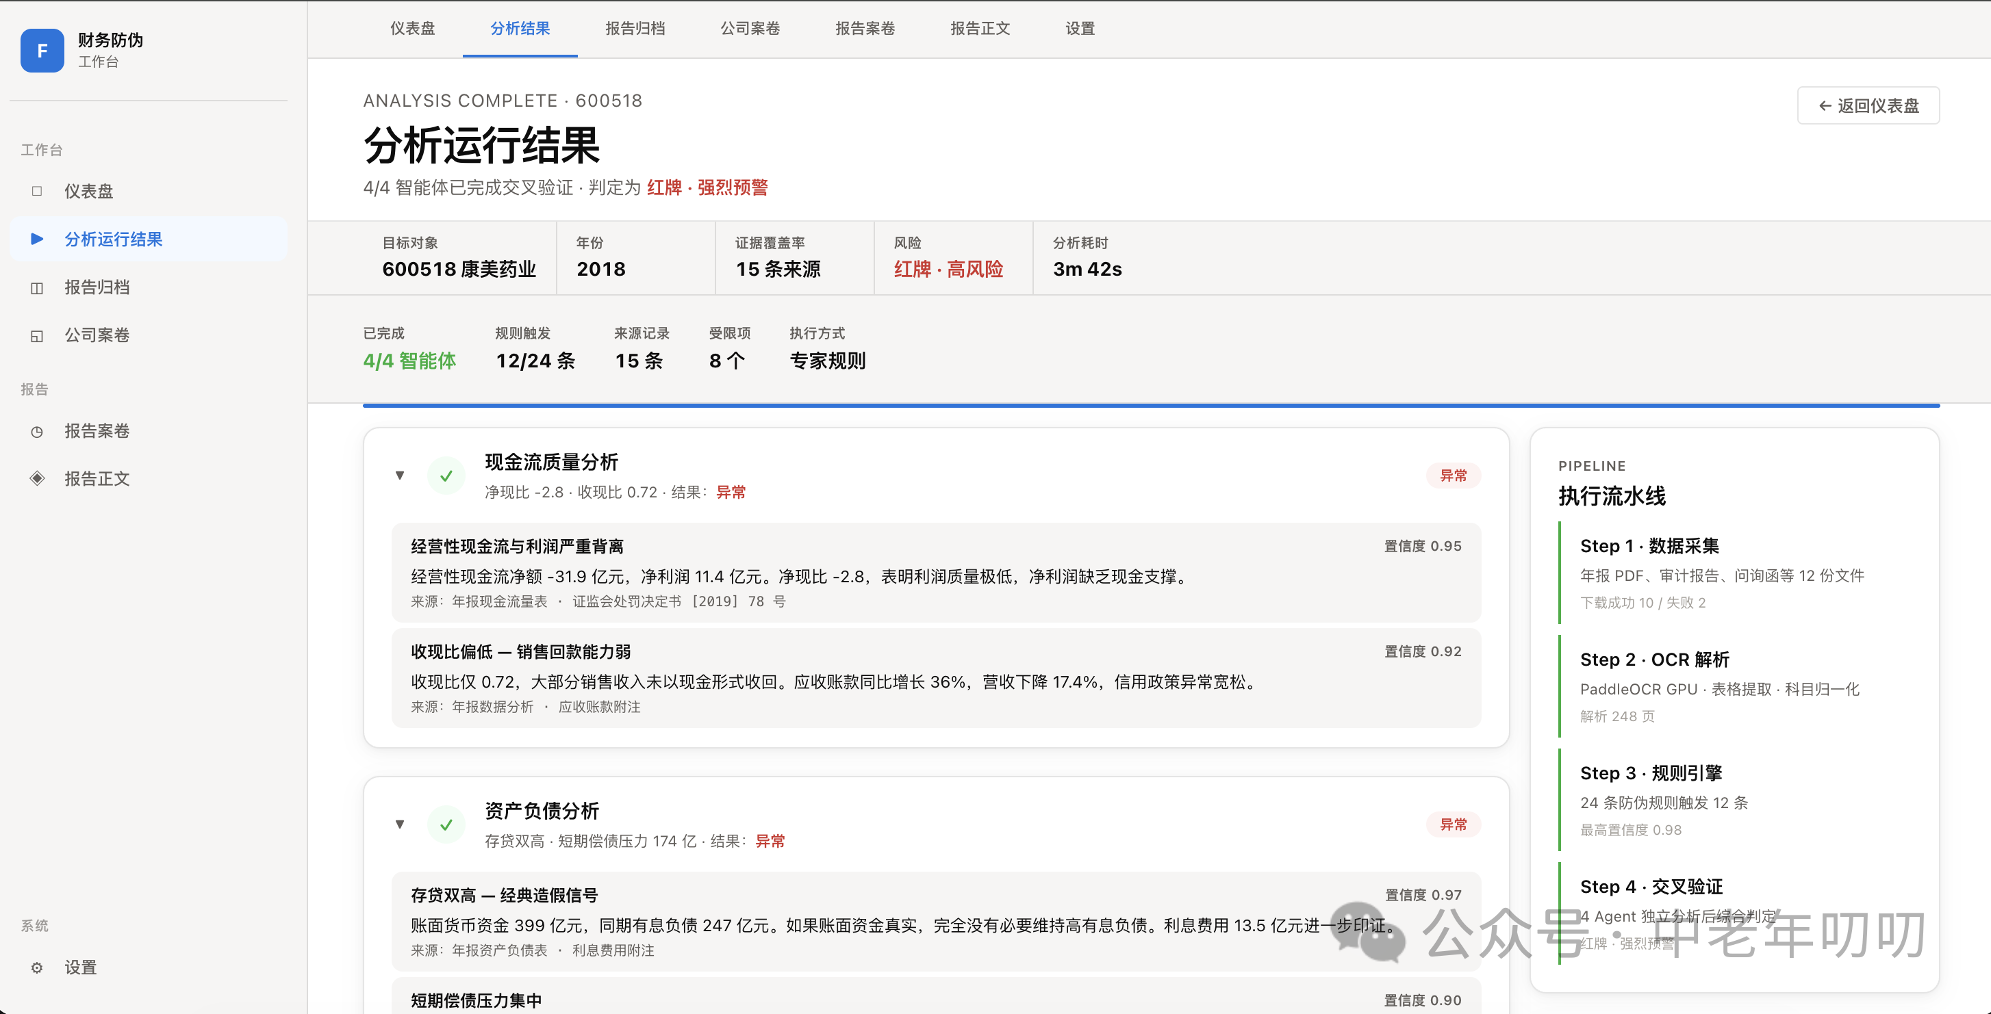1991x1014 pixels.
Task: Click the 经营性现金流与利润严重背离 finding
Action: coord(936,572)
